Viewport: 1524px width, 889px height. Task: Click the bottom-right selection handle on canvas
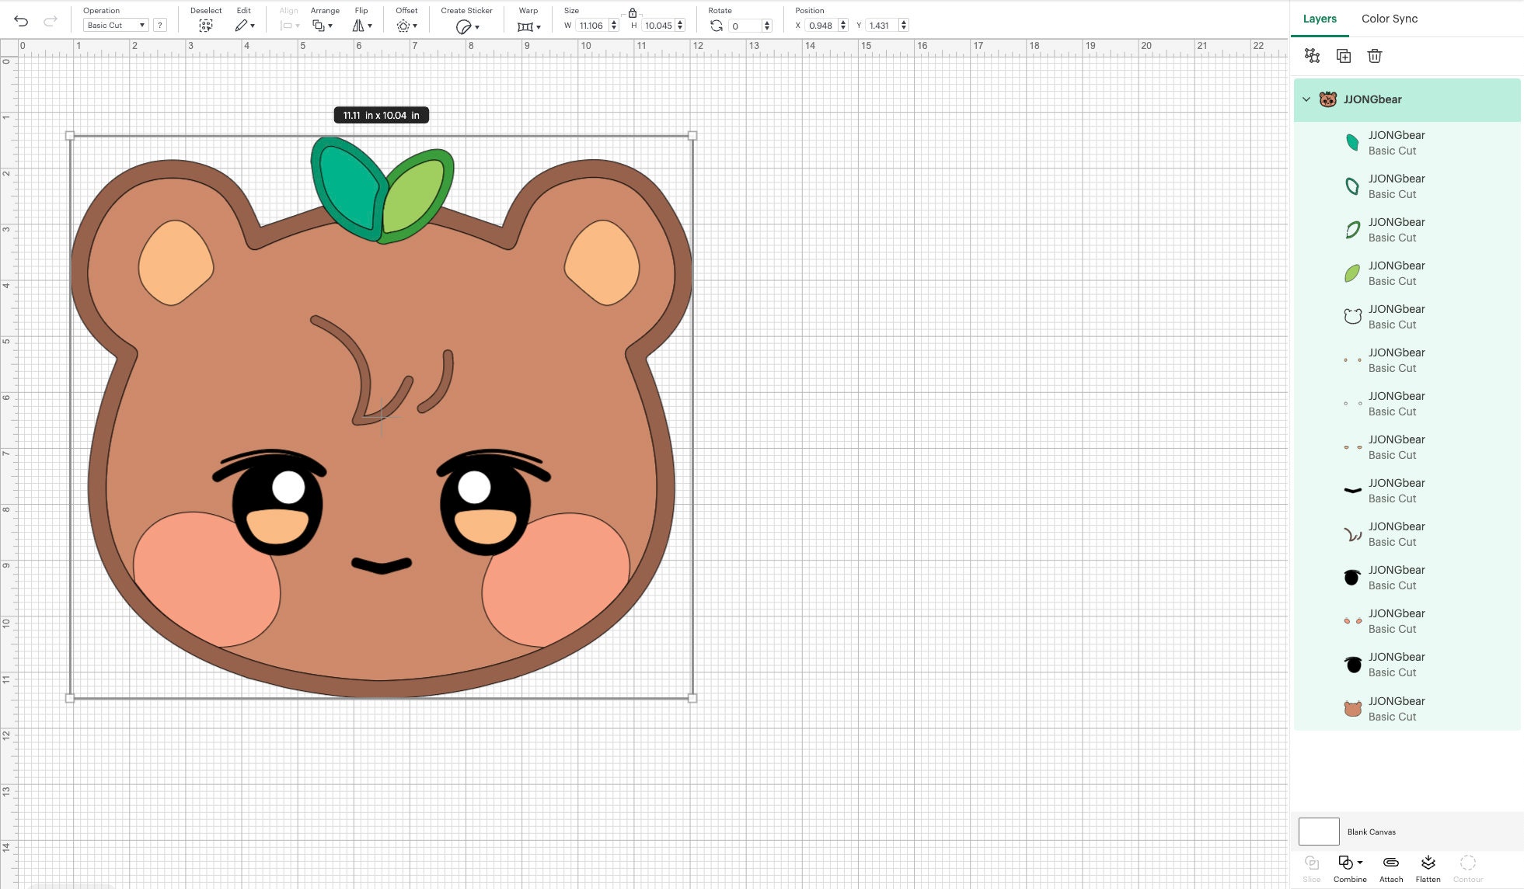[692, 698]
